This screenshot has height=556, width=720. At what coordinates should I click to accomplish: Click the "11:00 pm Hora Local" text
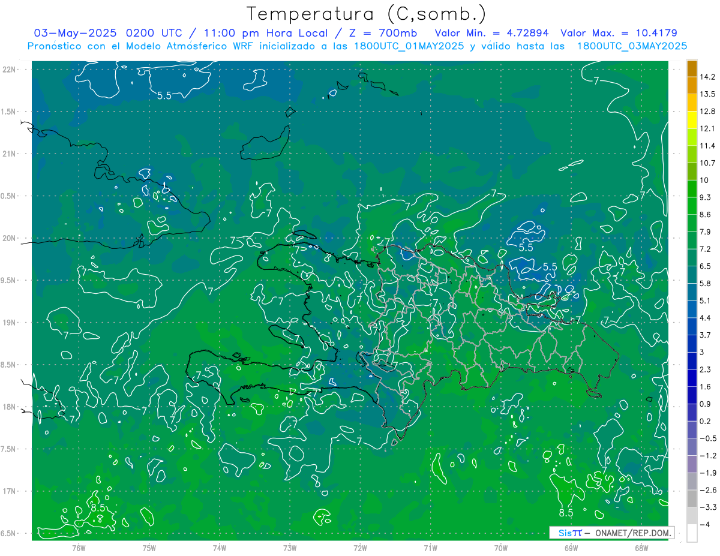[x=266, y=33]
